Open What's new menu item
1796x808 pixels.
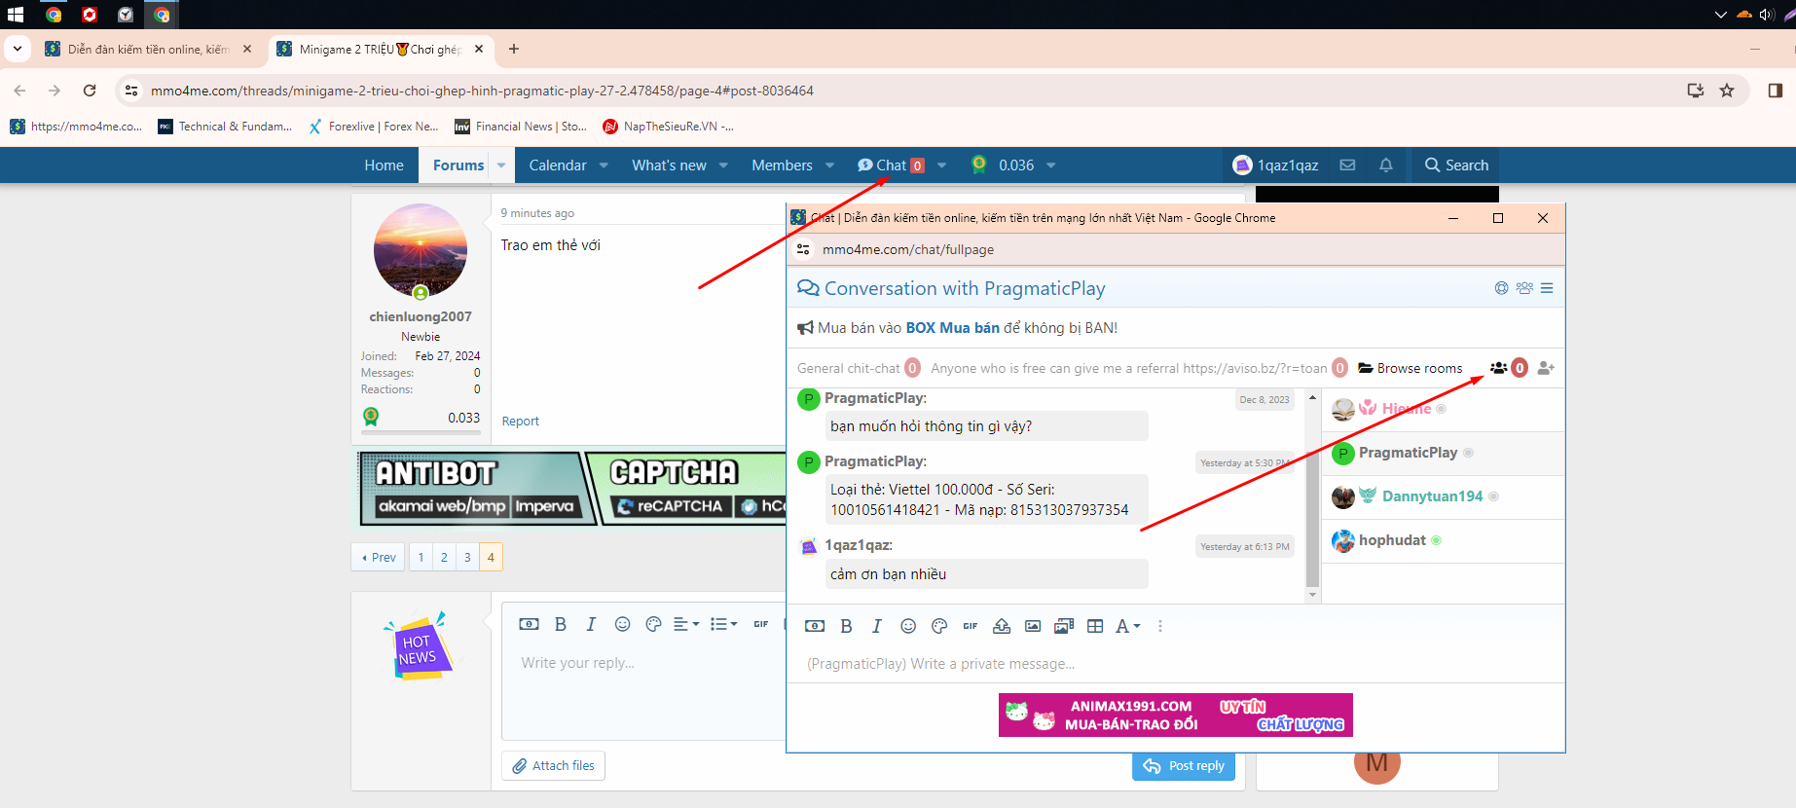(669, 165)
